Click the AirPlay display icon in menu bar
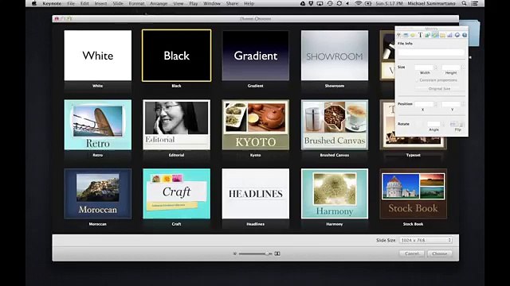 (320, 3)
